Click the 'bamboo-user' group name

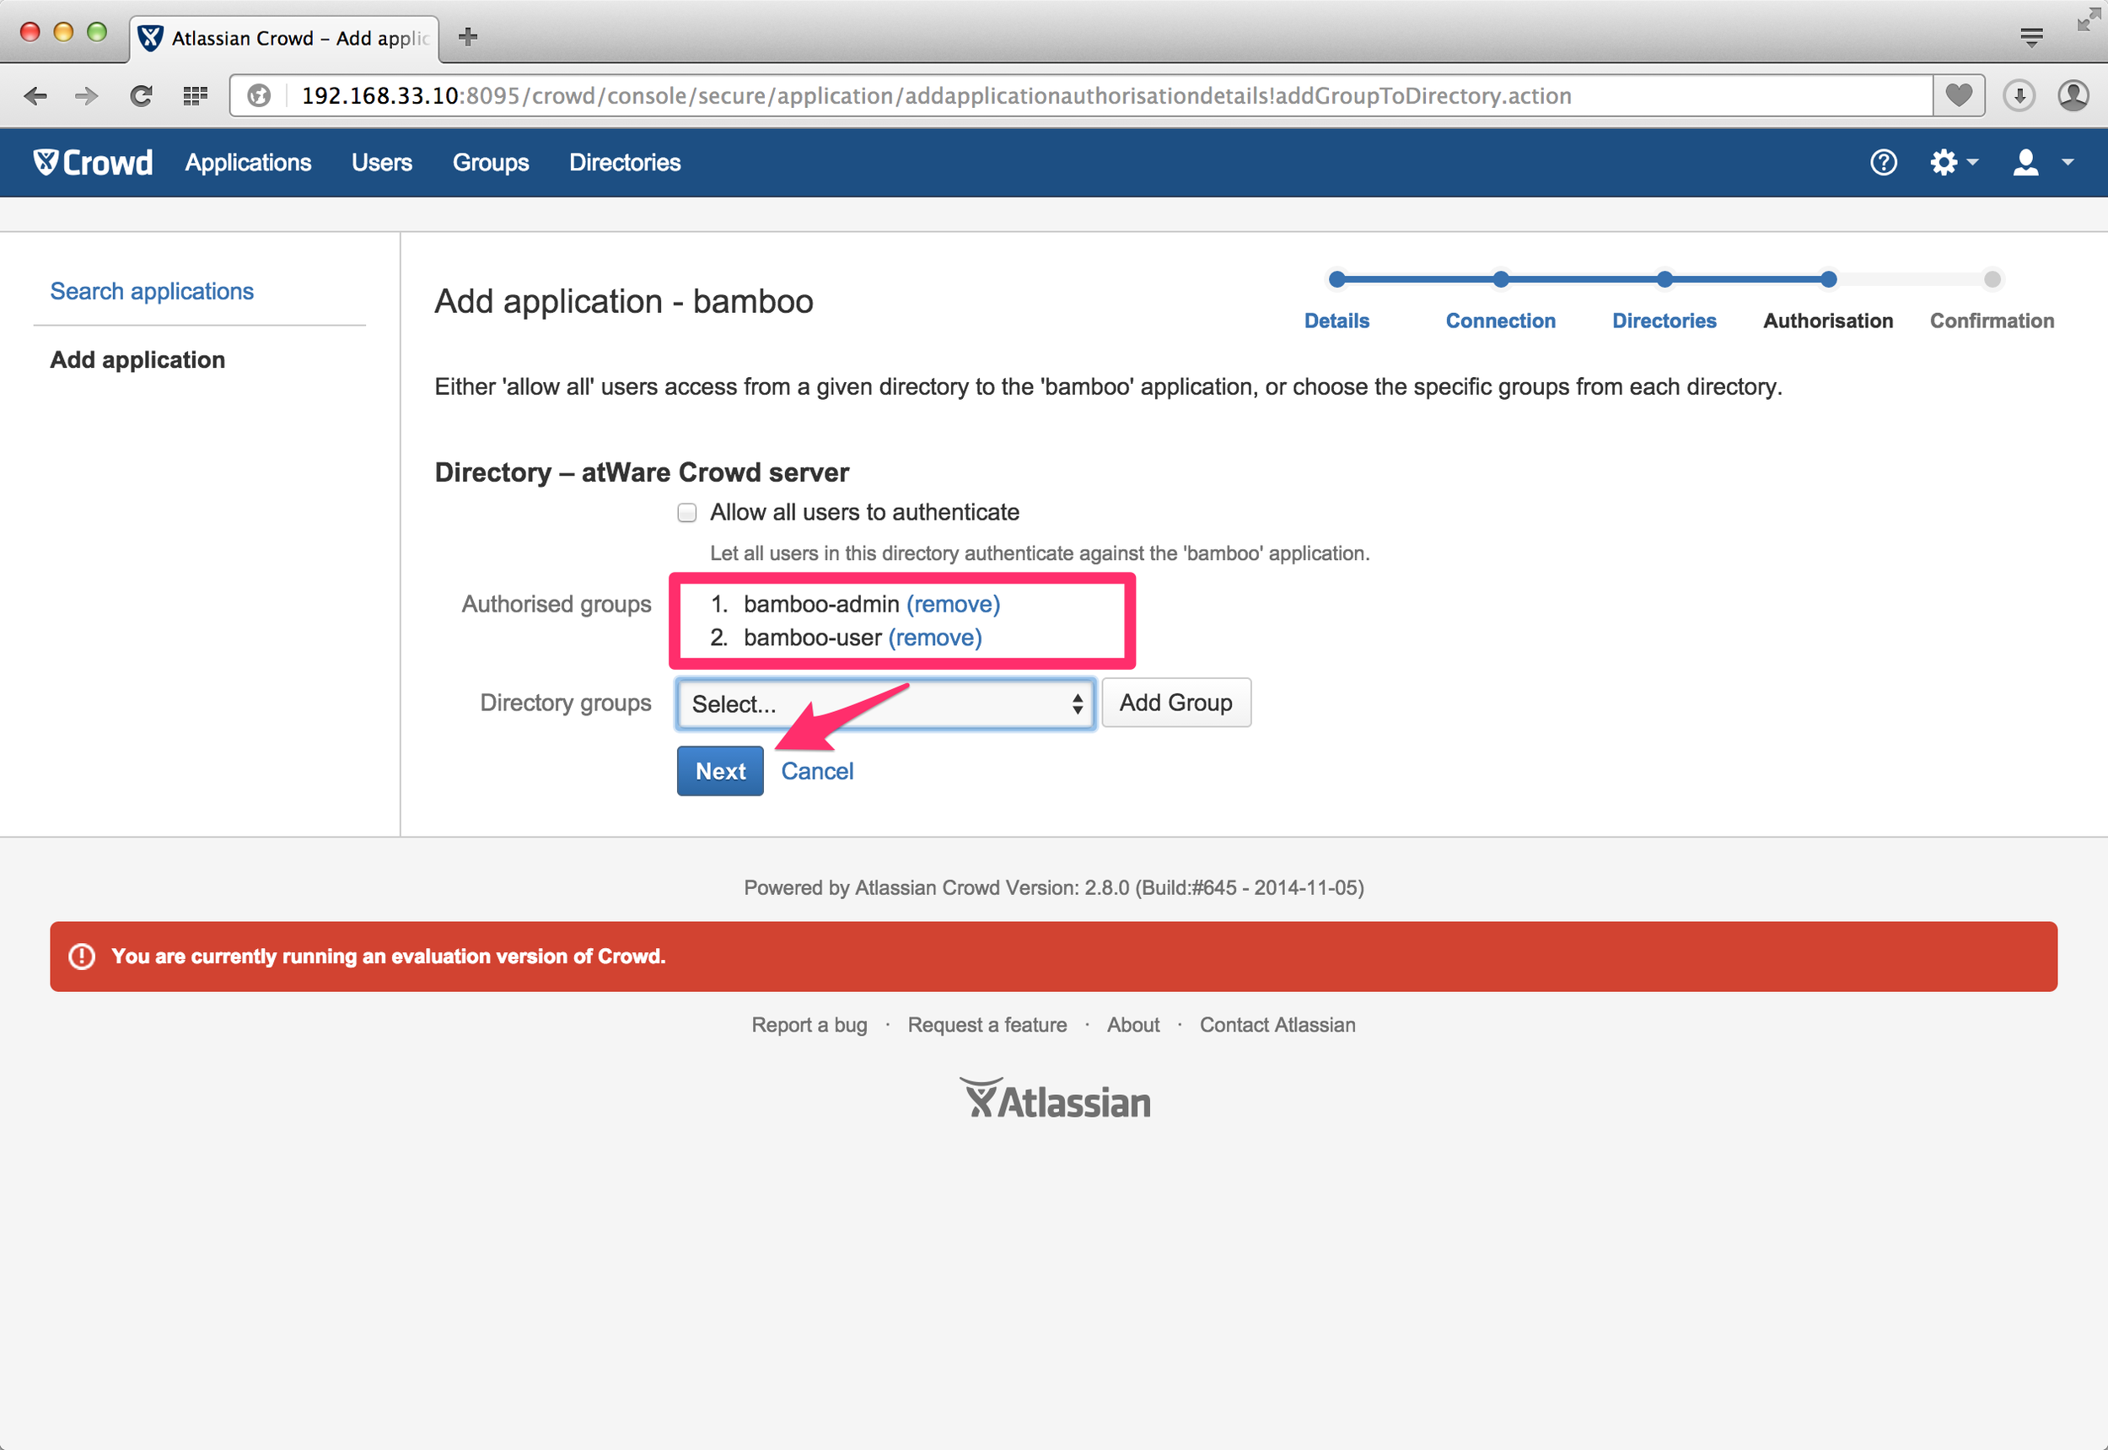pos(812,638)
